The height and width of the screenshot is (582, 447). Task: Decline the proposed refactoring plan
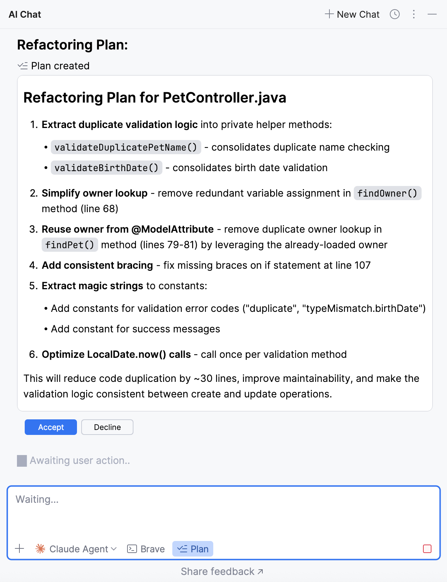coord(107,427)
